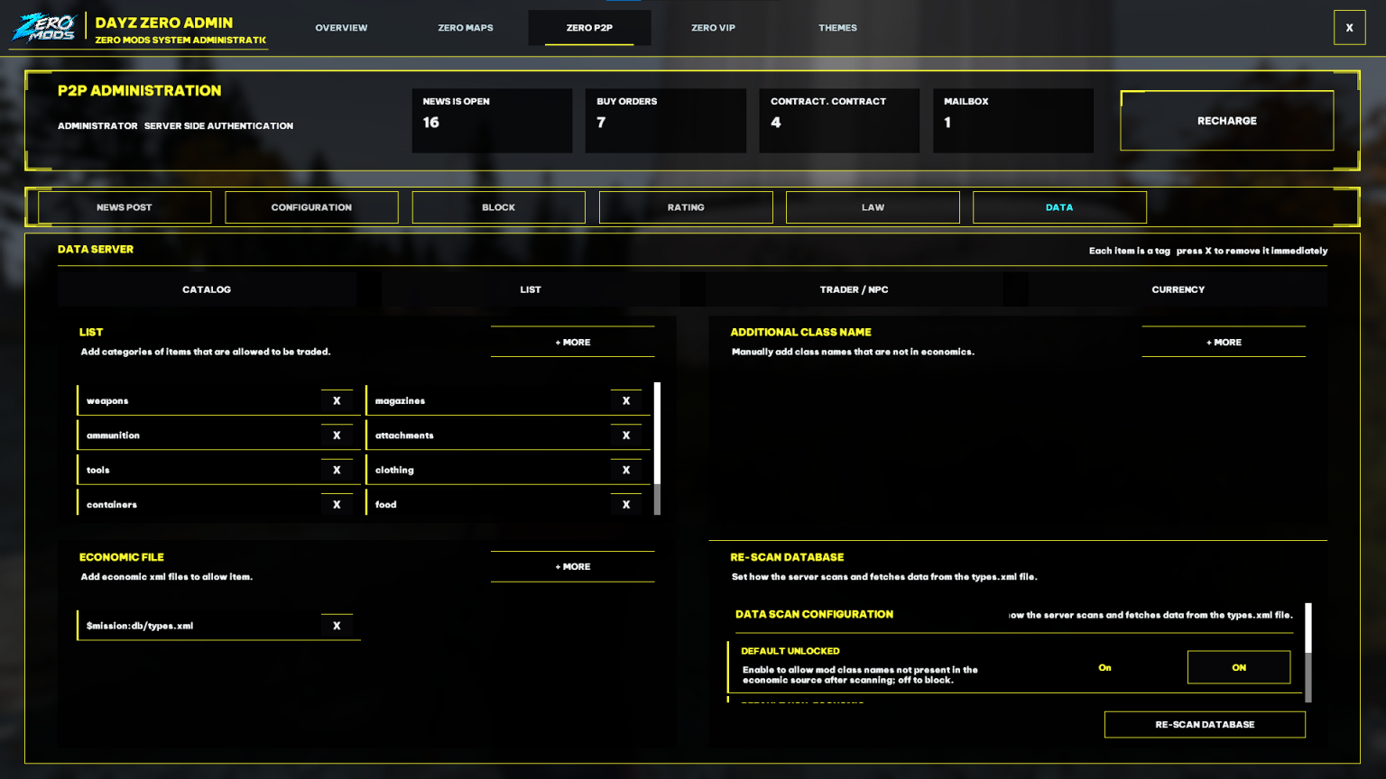Switch to the List data sub-tab
Image resolution: width=1386 pixels, height=779 pixels.
point(531,289)
